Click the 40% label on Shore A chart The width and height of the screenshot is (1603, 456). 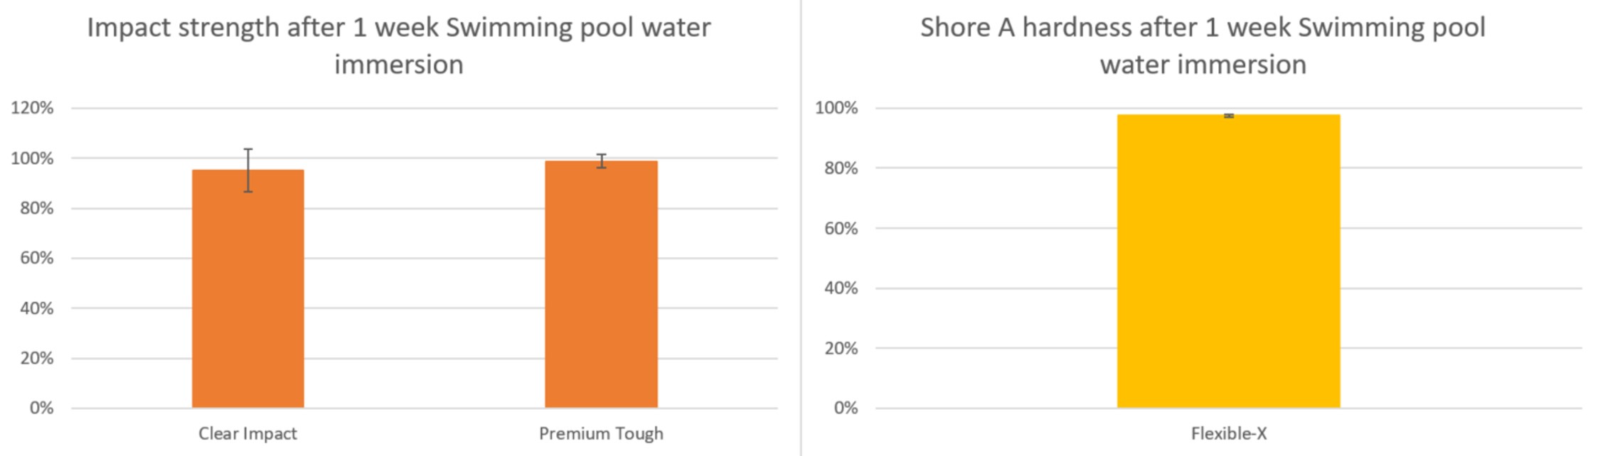pyautogui.click(x=841, y=288)
